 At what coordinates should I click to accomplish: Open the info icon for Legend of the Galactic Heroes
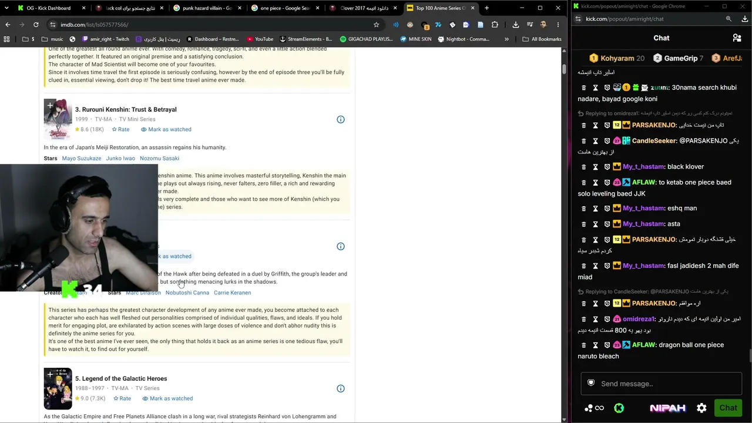point(341,388)
